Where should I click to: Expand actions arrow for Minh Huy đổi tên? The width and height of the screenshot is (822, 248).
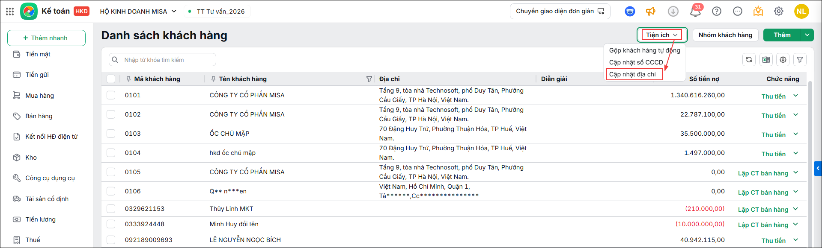pyautogui.click(x=795, y=225)
